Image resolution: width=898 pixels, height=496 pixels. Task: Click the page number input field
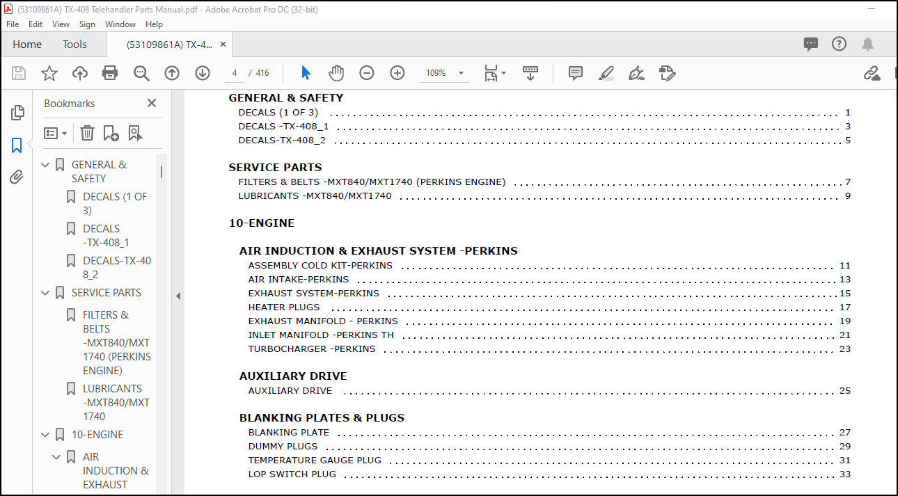235,73
